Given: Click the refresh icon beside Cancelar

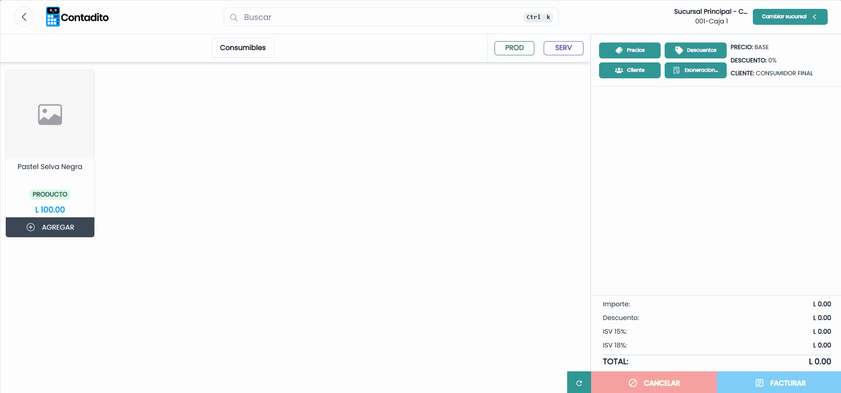Looking at the screenshot, I should click(x=579, y=383).
